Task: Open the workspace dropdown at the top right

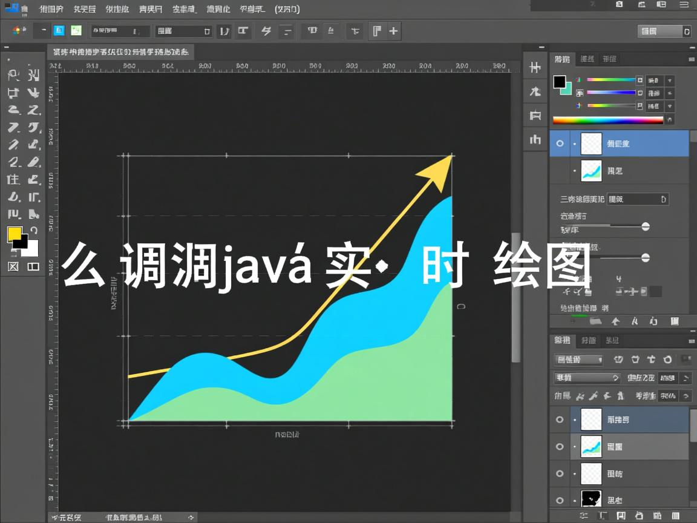Action: [664, 31]
